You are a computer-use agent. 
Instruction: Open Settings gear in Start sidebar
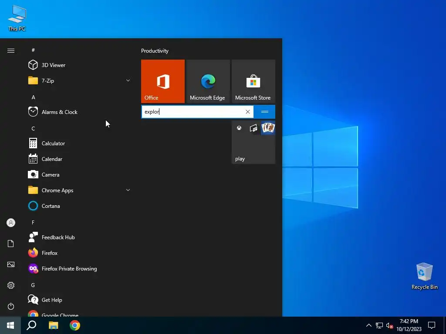11,285
